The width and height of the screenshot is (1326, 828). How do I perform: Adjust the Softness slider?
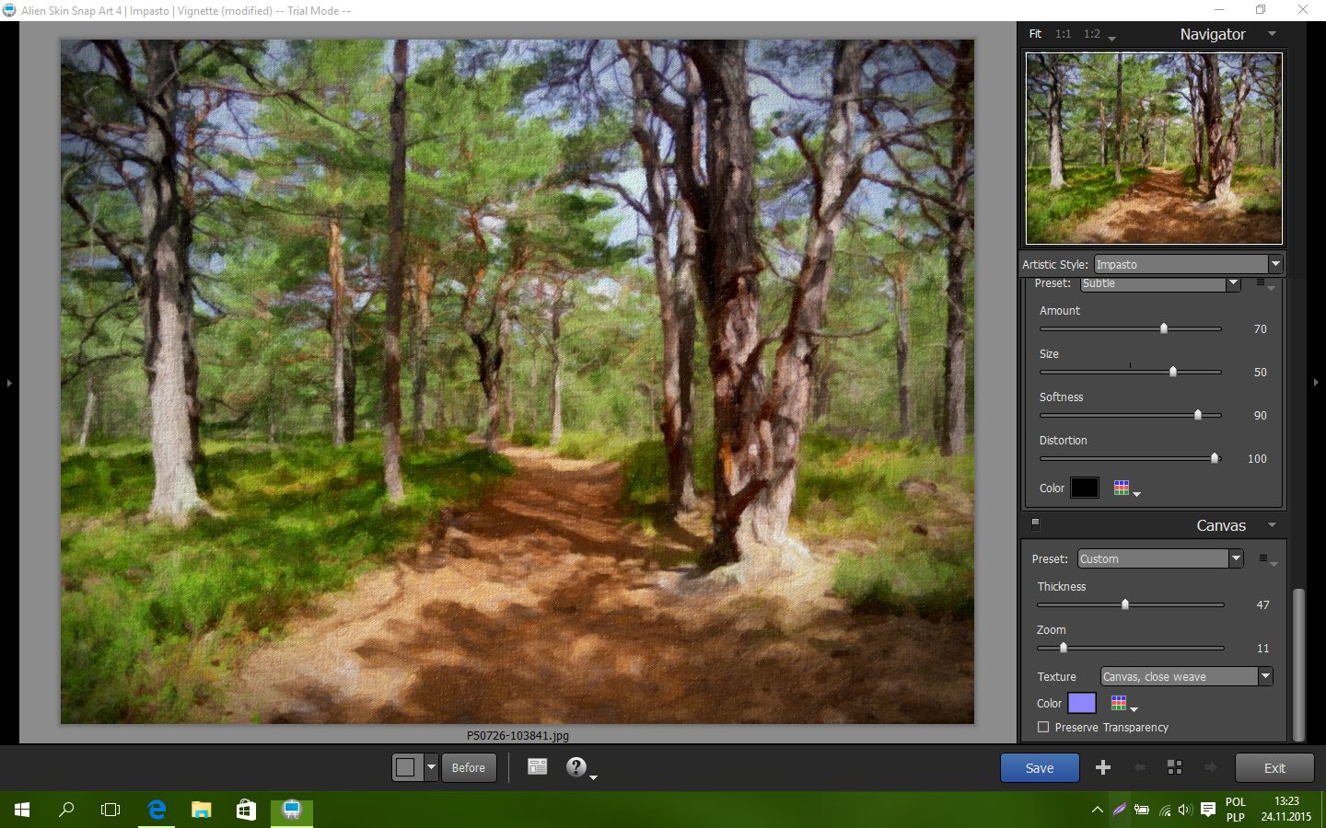click(x=1130, y=415)
